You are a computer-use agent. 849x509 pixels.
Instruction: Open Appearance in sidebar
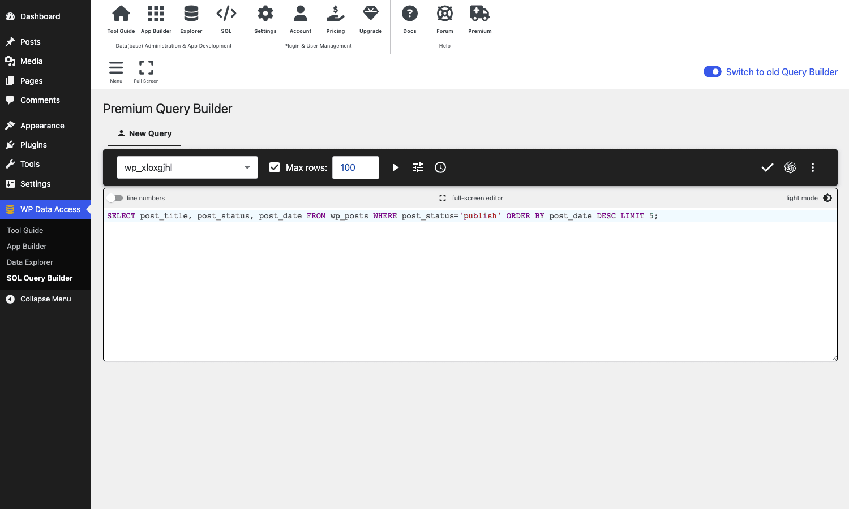click(45, 126)
